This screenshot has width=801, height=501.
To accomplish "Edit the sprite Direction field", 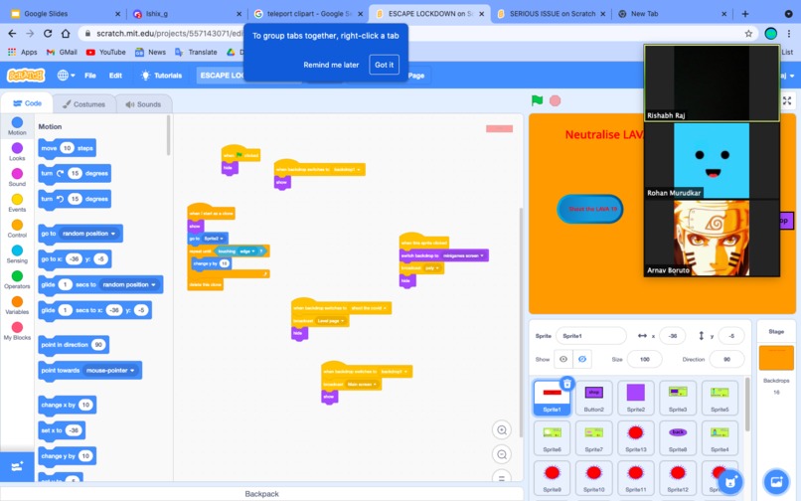I will 726,360.
